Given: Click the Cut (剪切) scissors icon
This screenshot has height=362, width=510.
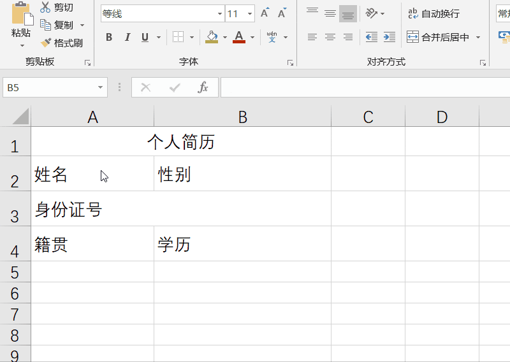Looking at the screenshot, I should [x=45, y=8].
